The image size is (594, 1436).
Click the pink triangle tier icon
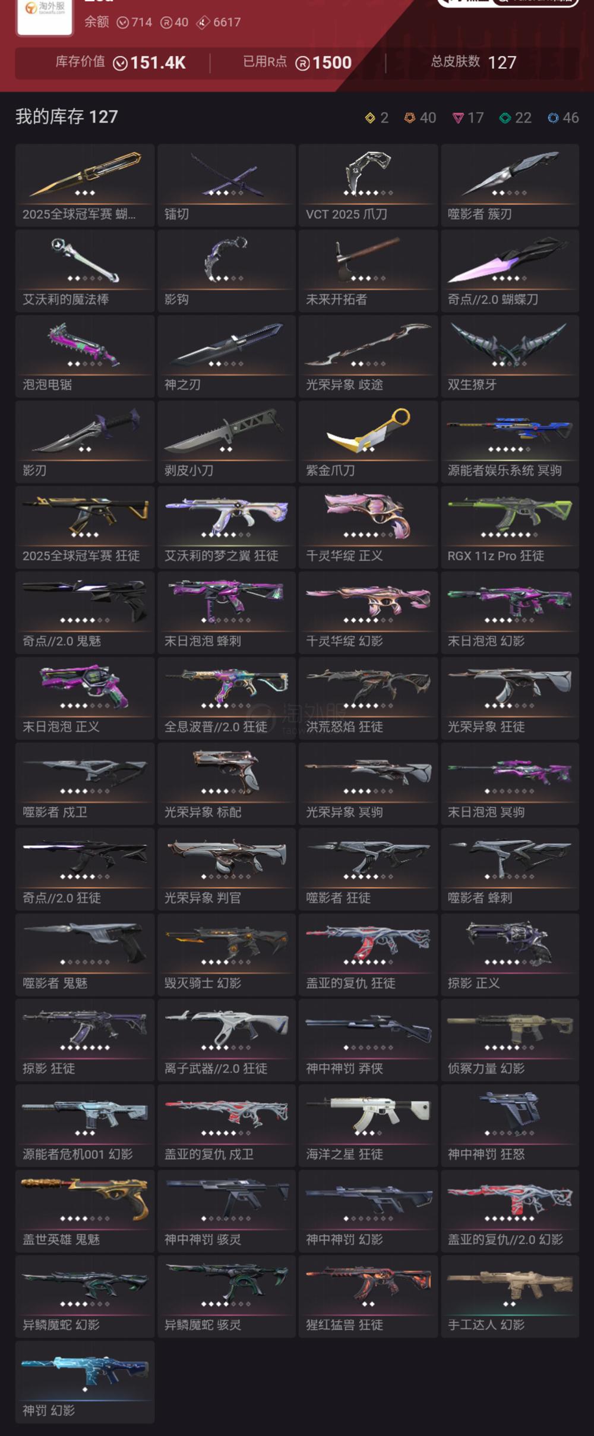click(x=458, y=118)
